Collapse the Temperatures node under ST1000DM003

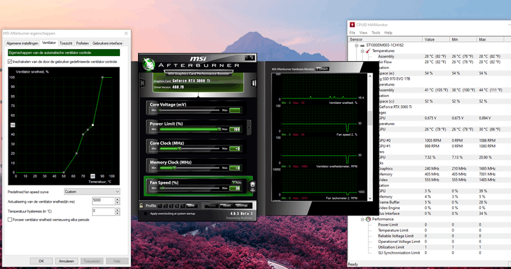tap(362, 51)
